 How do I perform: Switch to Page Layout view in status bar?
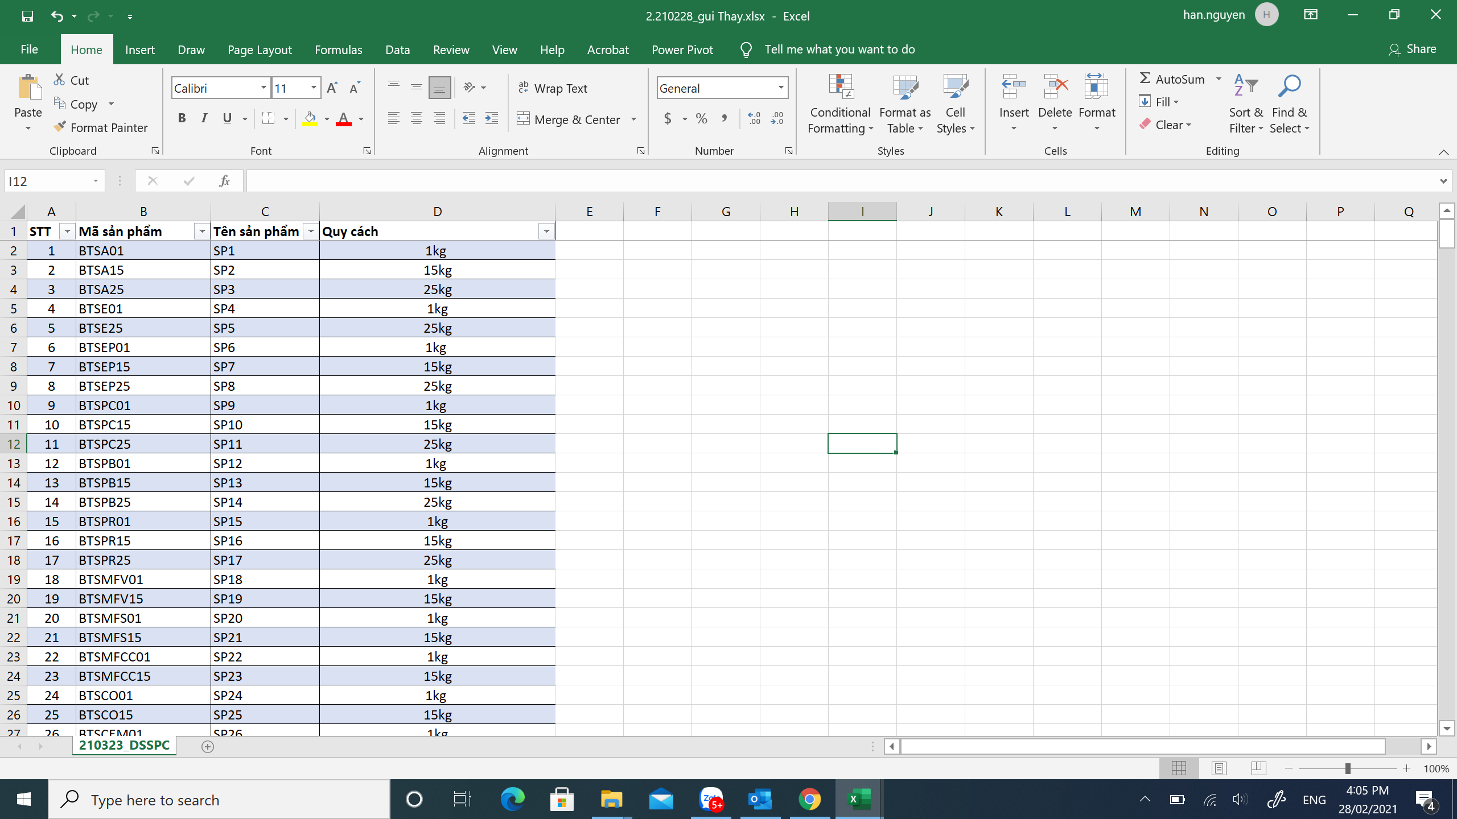(x=1219, y=768)
